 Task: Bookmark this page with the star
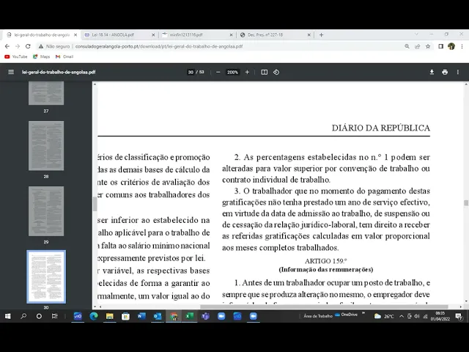428,46
